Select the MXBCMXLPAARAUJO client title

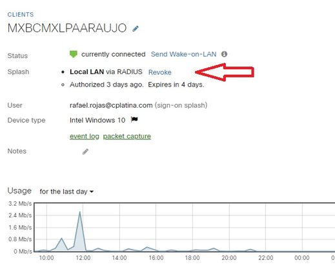coord(67,28)
